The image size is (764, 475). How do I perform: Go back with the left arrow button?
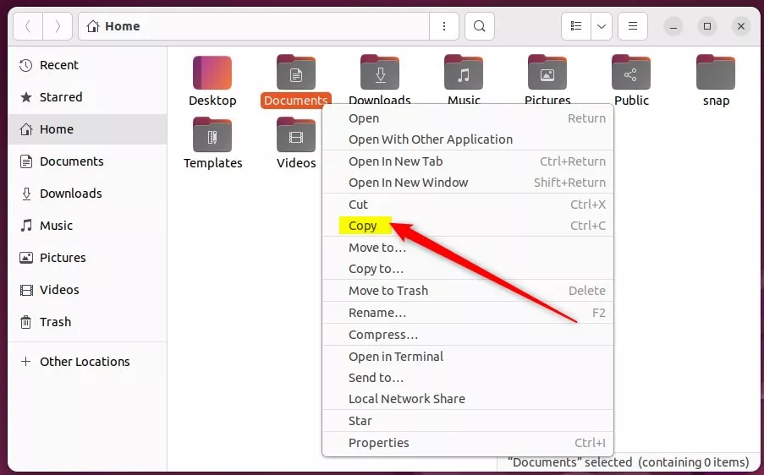point(27,26)
